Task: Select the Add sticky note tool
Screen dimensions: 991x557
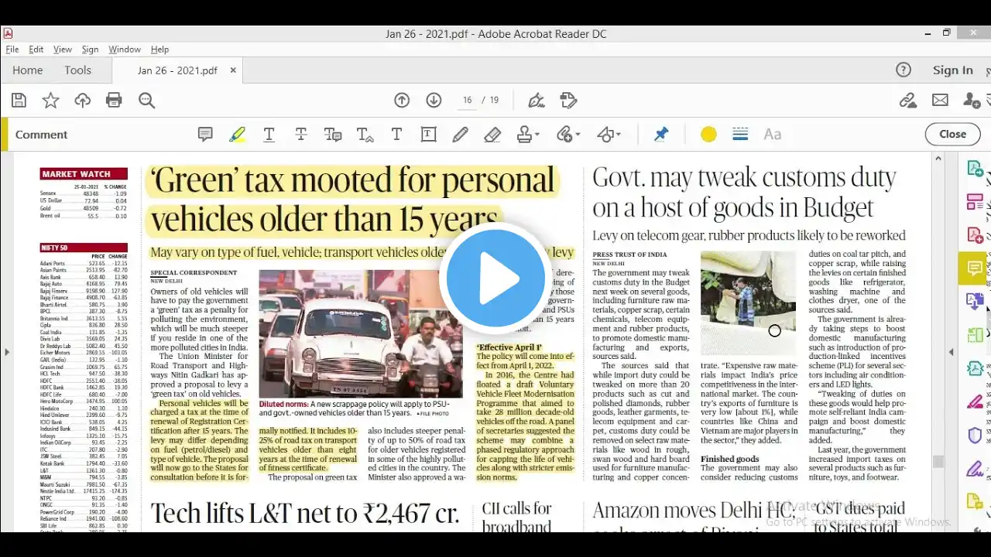Action: point(205,135)
